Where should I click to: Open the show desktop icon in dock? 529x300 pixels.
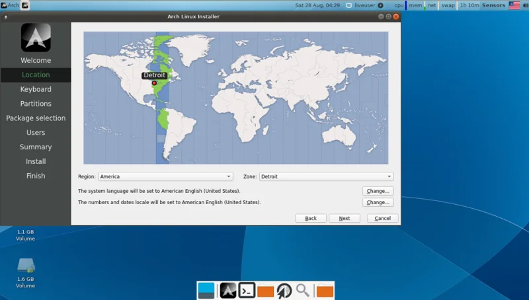206,291
